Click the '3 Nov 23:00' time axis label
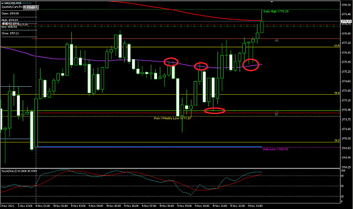The height and width of the screenshot is (209, 353). (25, 206)
